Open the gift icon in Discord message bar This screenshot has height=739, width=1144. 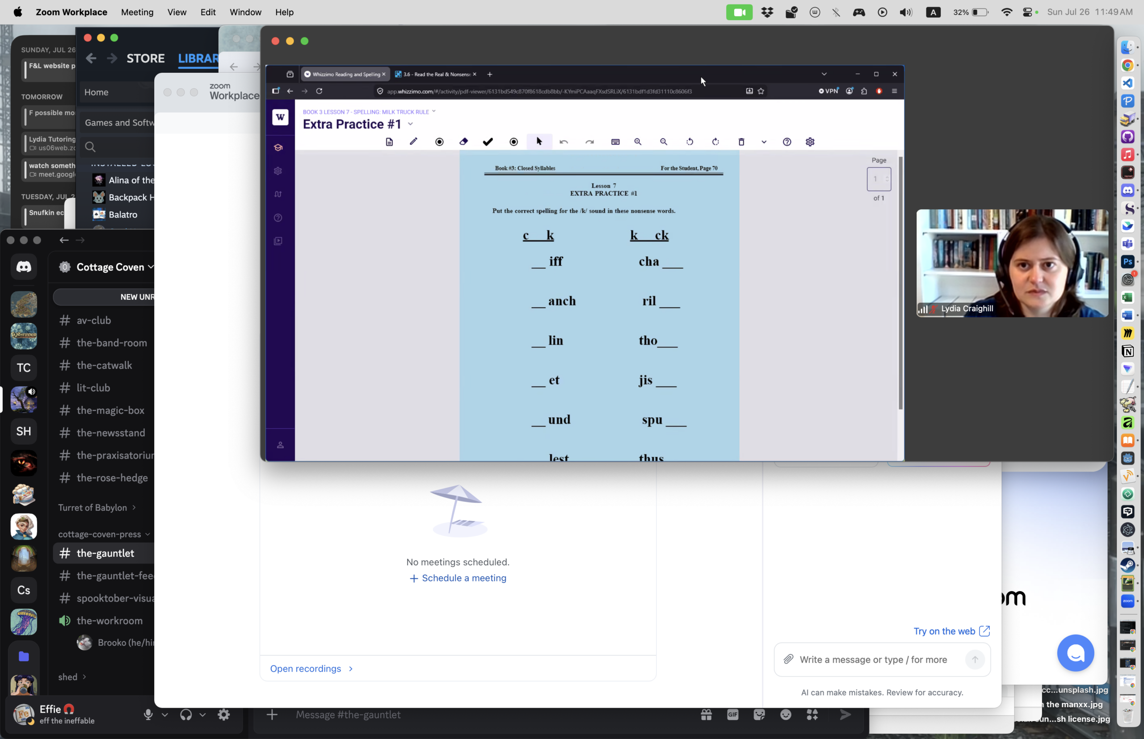(x=706, y=714)
